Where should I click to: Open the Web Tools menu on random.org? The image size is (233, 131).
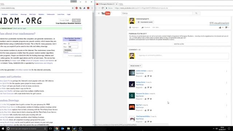coord(32,15)
